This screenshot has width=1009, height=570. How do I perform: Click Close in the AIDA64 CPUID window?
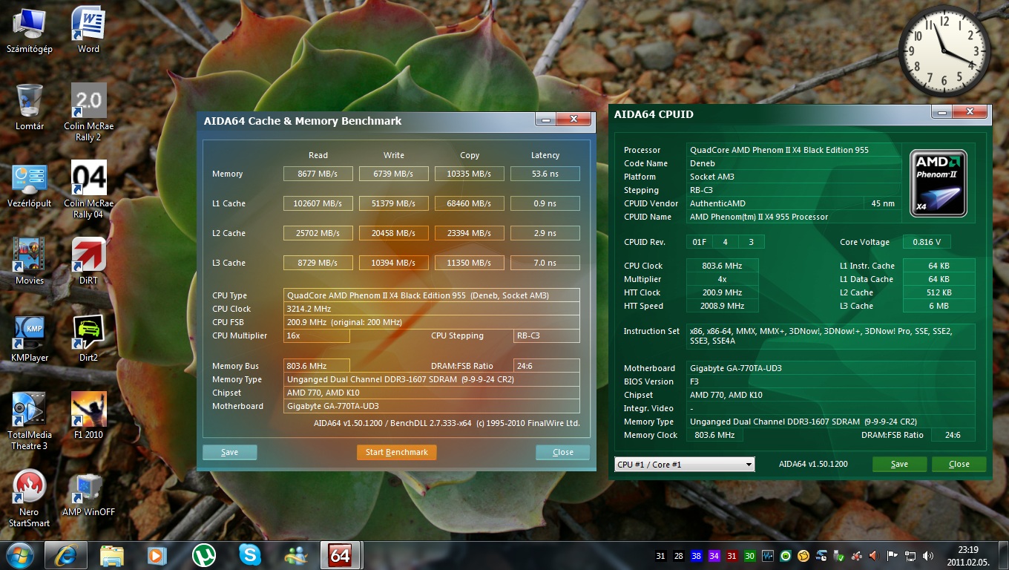click(x=959, y=464)
